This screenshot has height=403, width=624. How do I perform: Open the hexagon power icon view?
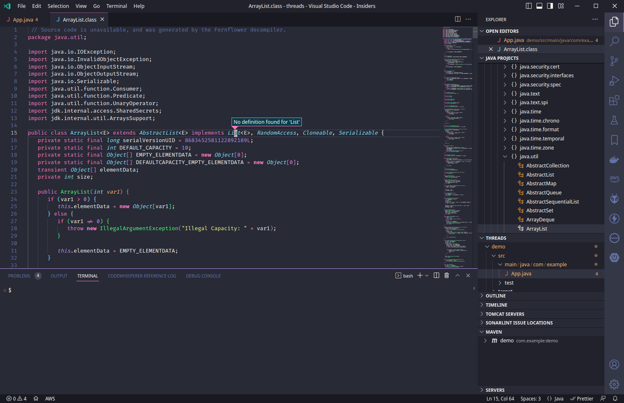click(614, 258)
